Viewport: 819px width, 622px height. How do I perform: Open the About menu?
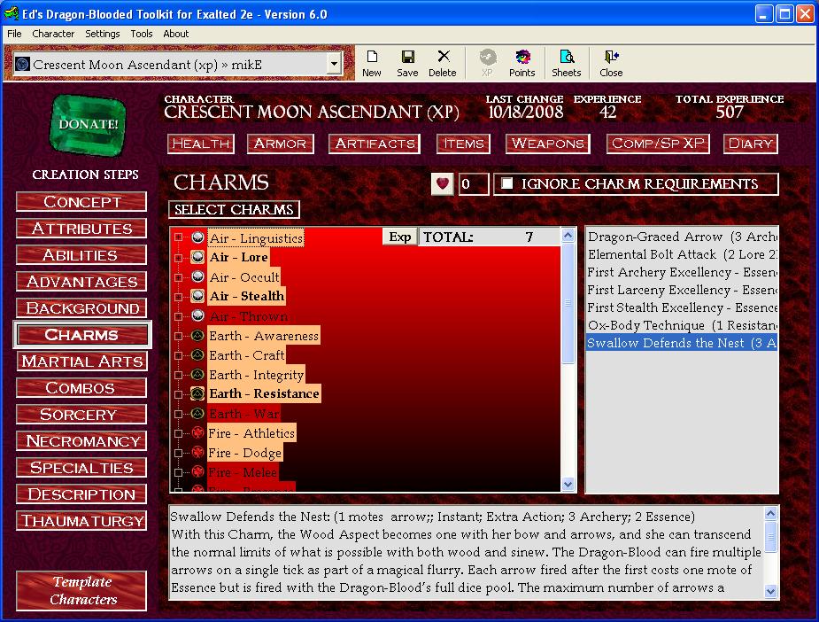point(176,34)
